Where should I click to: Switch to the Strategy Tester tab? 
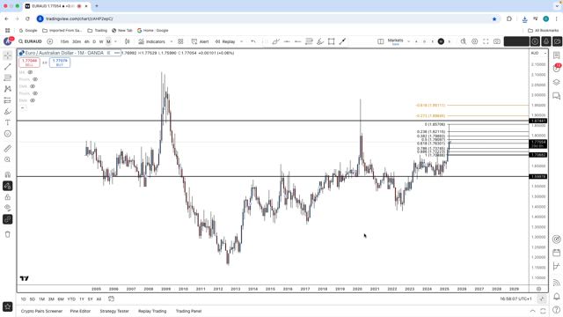114,311
